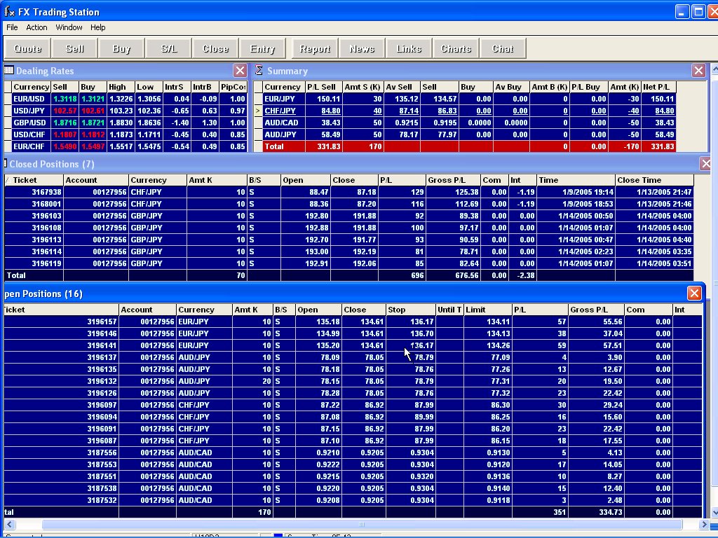Open the File menu
718x538 pixels.
12,27
